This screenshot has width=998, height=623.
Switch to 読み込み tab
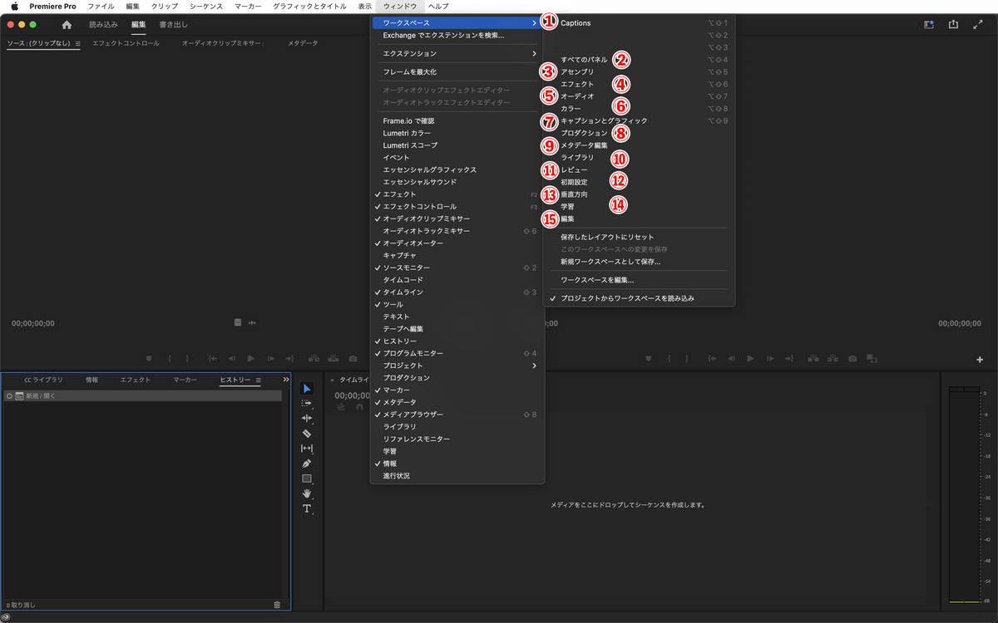click(x=103, y=25)
